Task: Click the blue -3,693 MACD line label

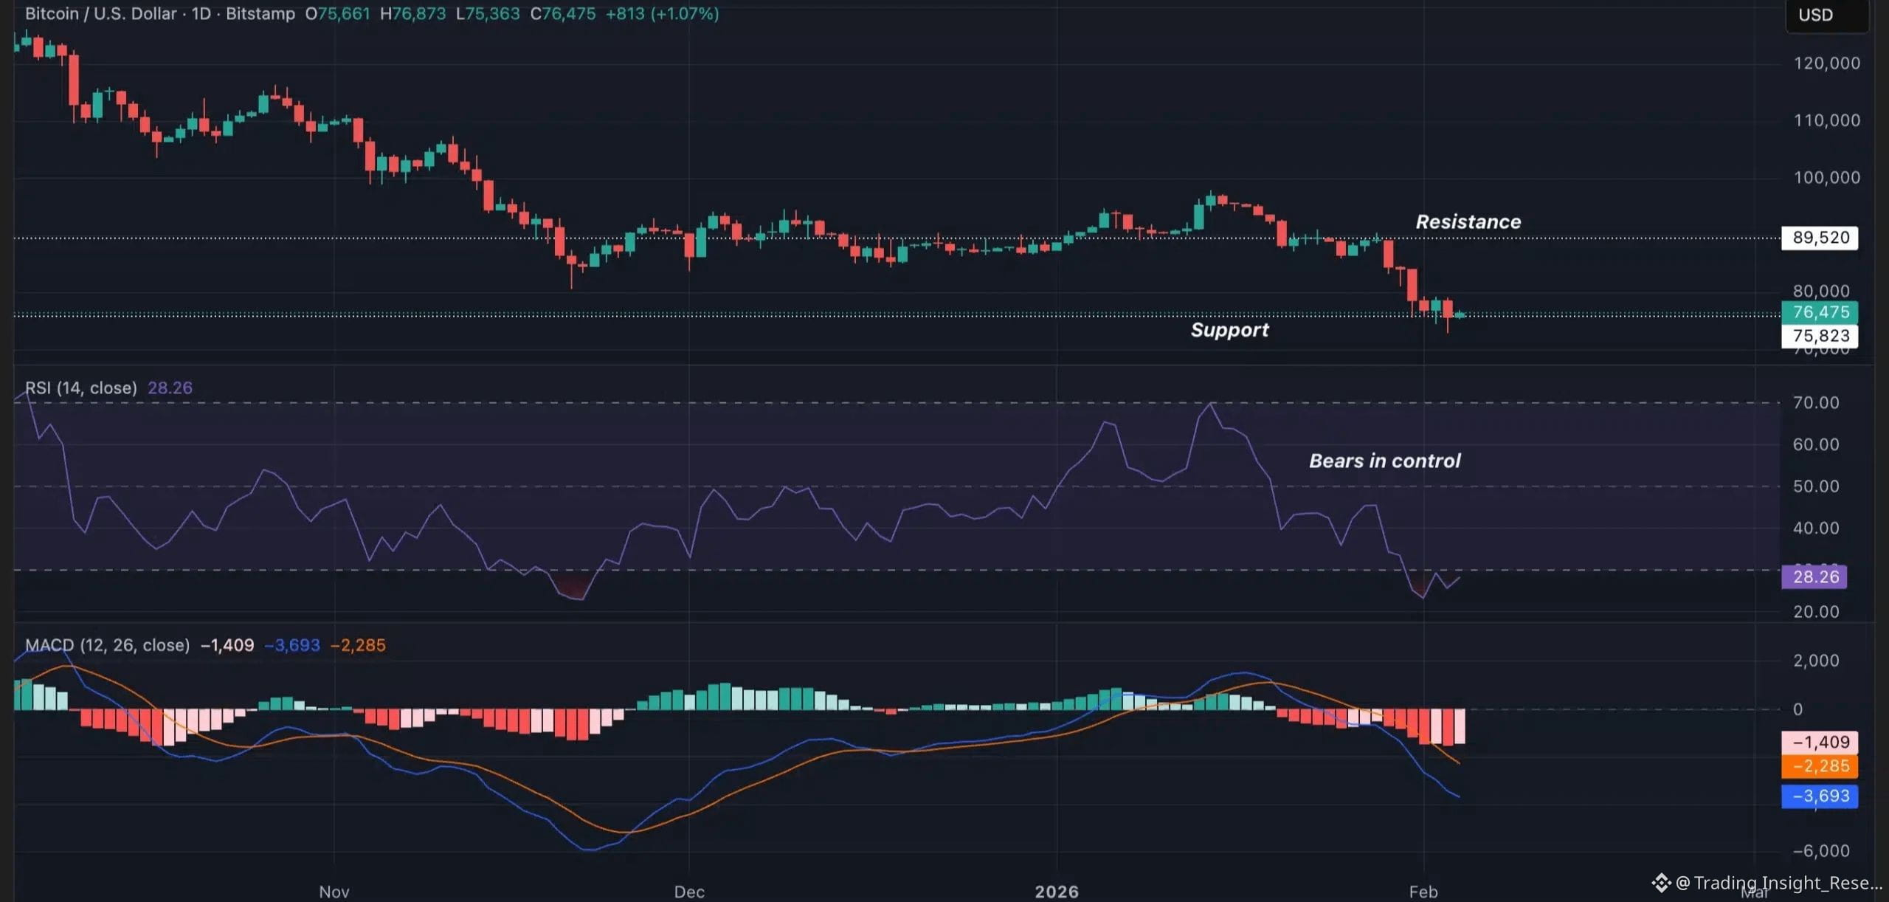Action: click(1820, 796)
